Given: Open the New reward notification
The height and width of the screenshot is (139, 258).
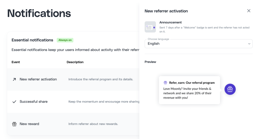Looking at the screenshot, I should 29,124.
